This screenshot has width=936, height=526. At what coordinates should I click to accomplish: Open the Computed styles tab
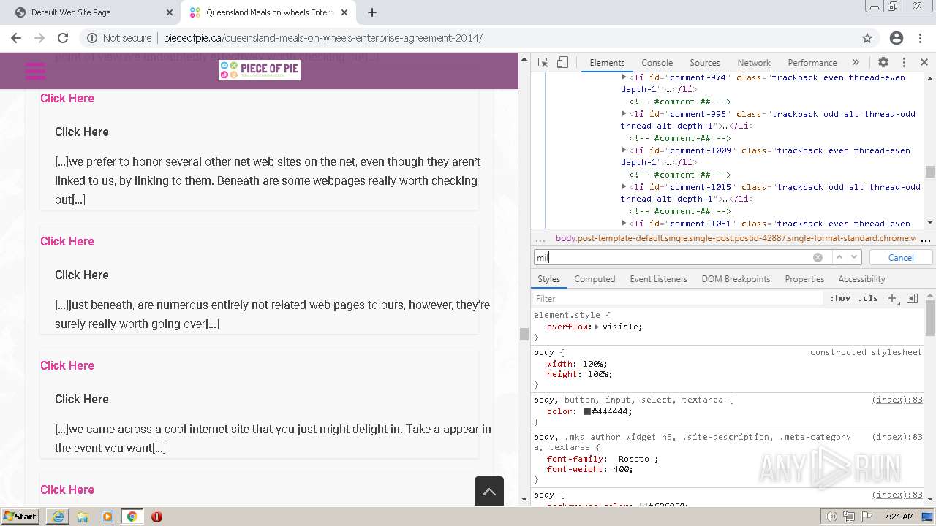[595, 279]
